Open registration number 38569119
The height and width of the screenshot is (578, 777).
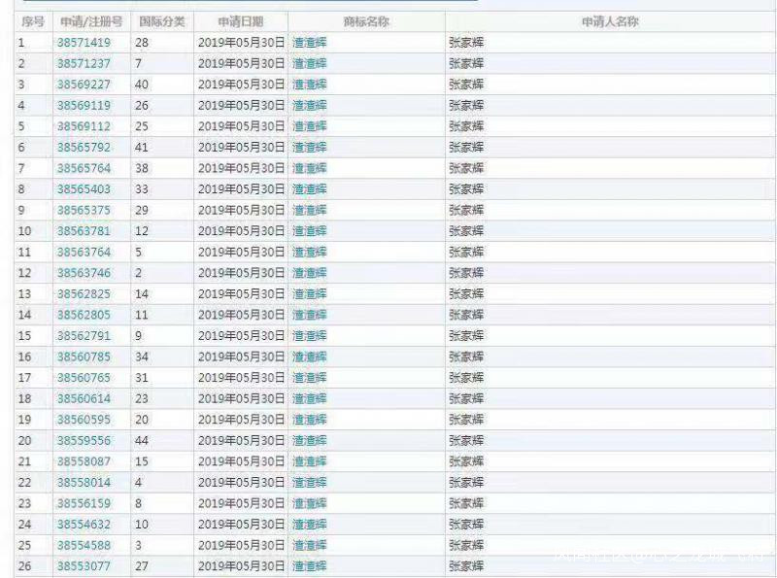click(x=84, y=105)
